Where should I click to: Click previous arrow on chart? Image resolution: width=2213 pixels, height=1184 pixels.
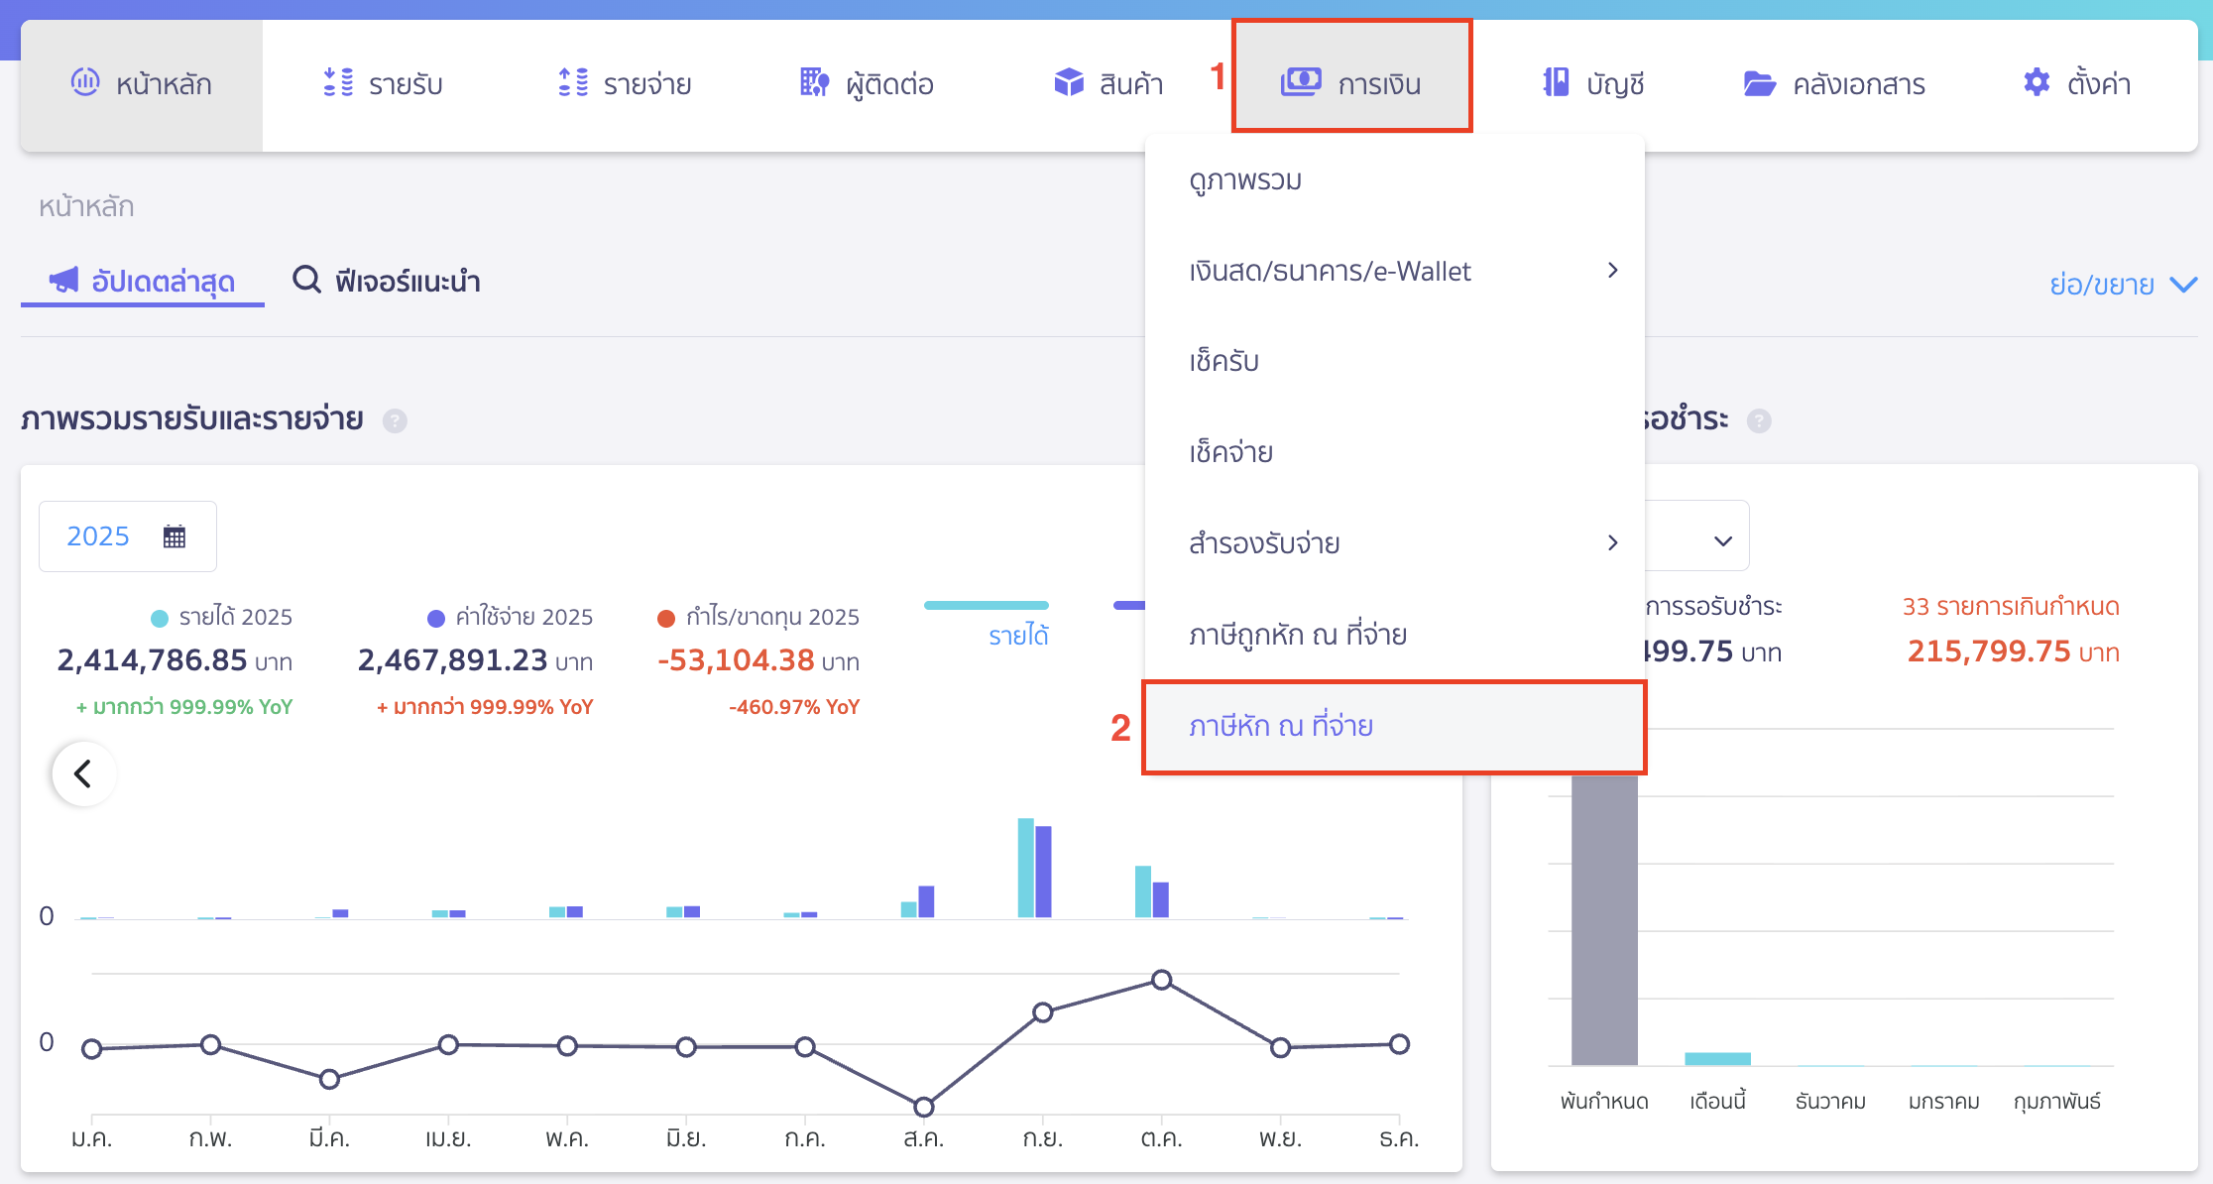83,773
